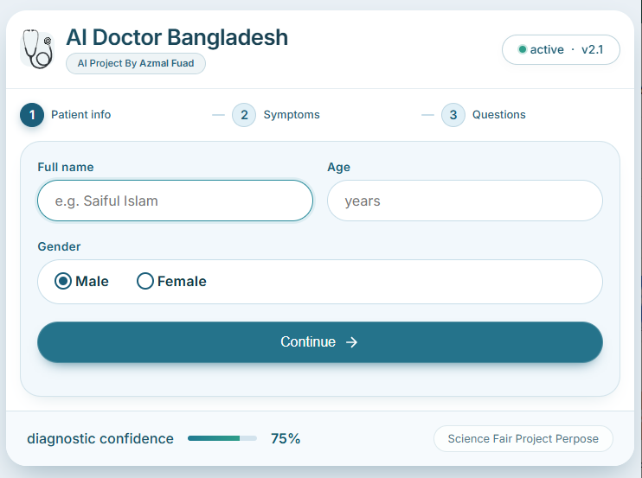Click the Science Fair Project Perpose badge

click(x=523, y=438)
